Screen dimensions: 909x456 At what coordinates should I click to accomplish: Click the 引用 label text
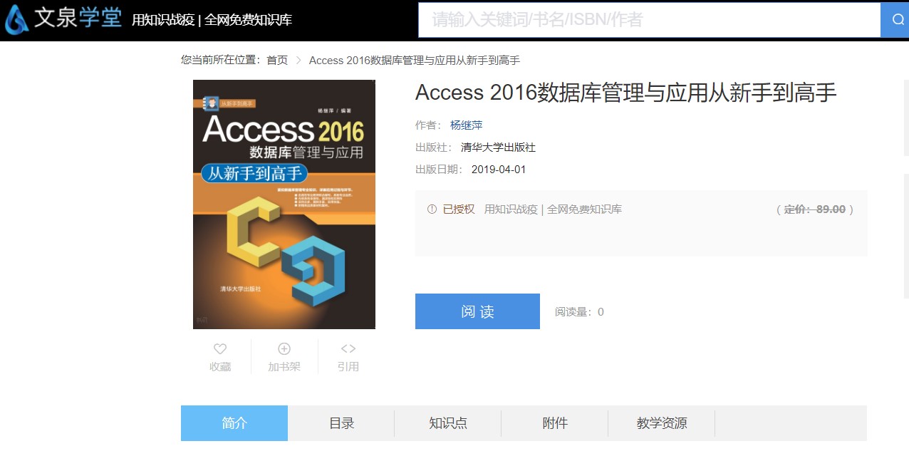tap(348, 367)
